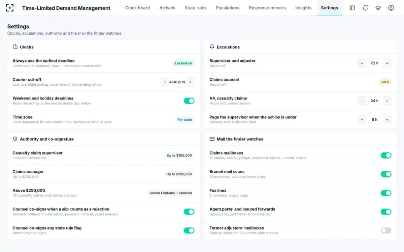Viewport: 404px width, 252px height.
Task: Click the 8 h value field
Action: (x=374, y=120)
